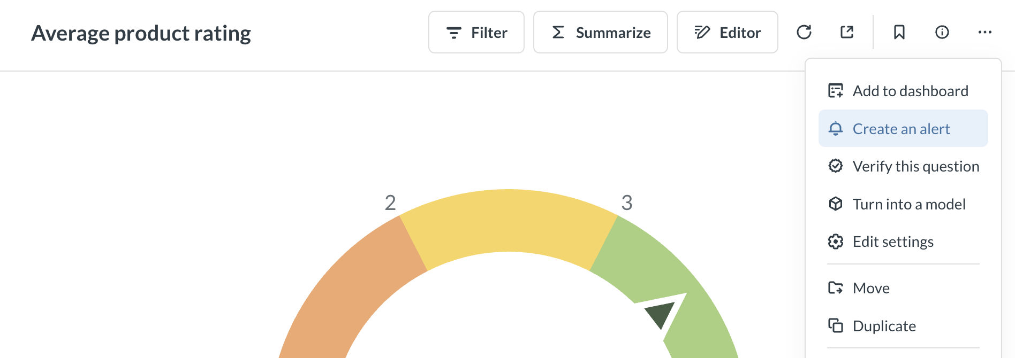Screen dimensions: 1015x358
Task: Select Move from the menu
Action: [871, 289]
